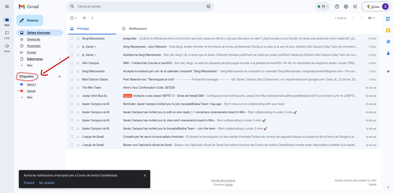394x193 pixels.
Task: Click the refresh inbox icon
Action: click(x=84, y=18)
